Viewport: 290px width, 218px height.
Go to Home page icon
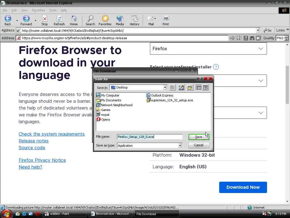point(74,19)
